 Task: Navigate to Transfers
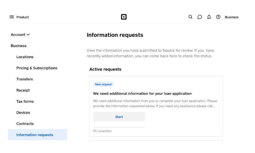point(24,79)
